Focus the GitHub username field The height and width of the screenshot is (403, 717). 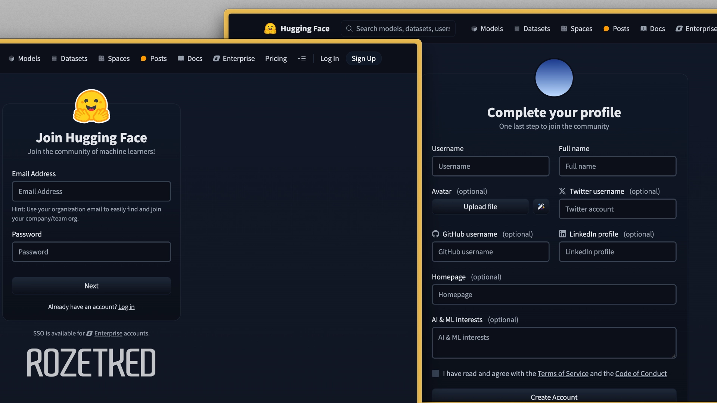(x=490, y=252)
